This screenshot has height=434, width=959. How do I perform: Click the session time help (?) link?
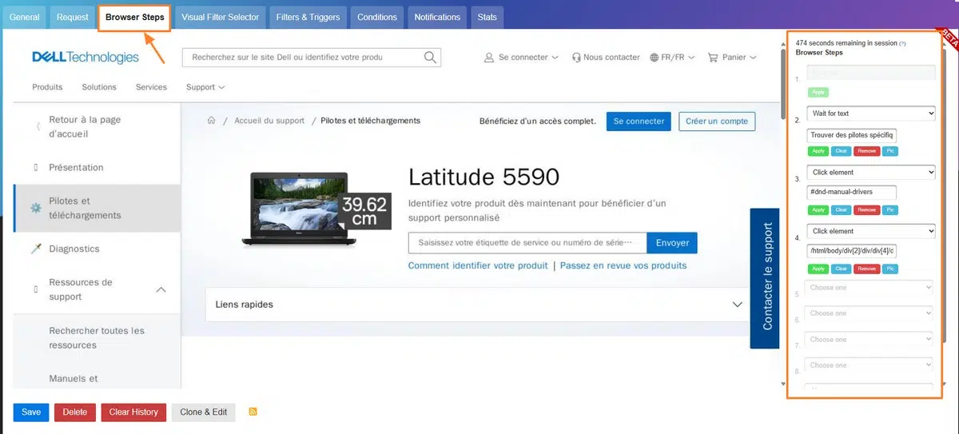click(x=902, y=43)
